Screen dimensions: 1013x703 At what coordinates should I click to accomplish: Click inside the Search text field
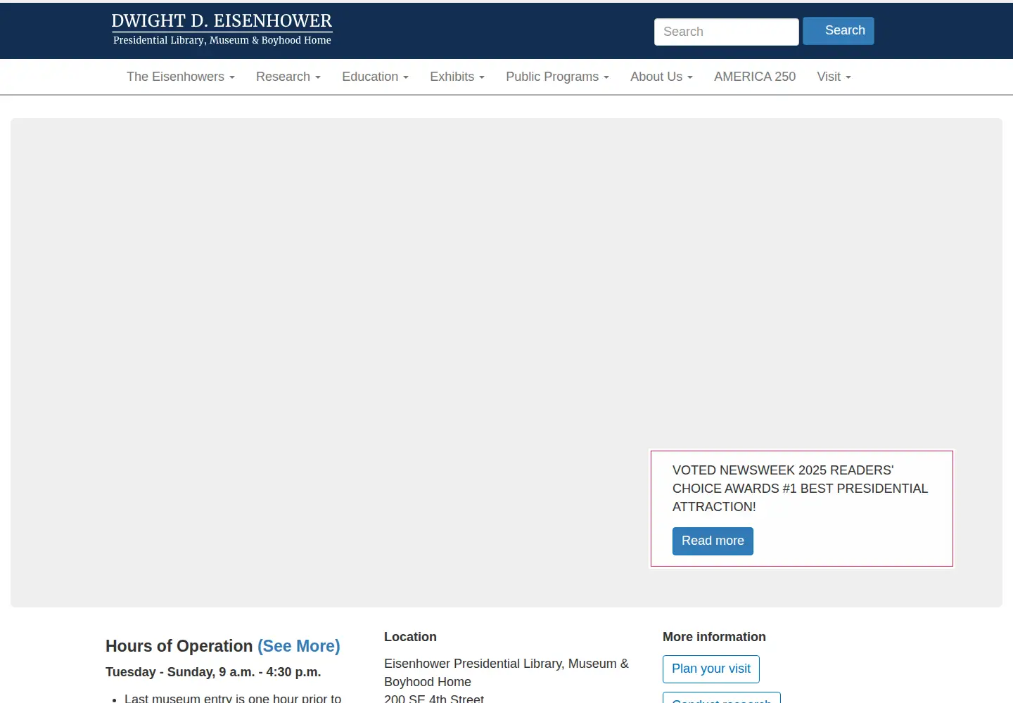point(726,32)
